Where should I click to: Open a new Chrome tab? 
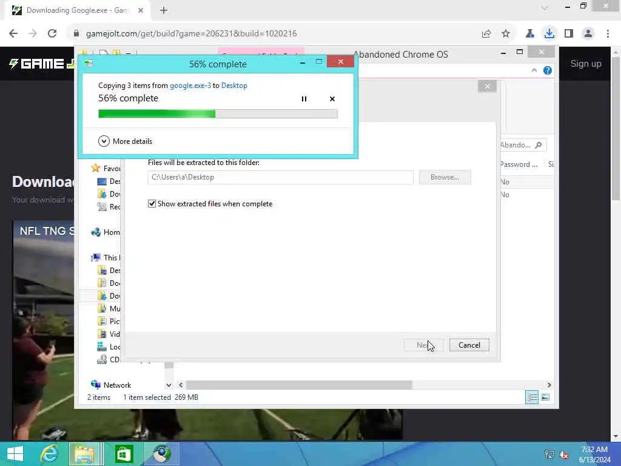[164, 10]
